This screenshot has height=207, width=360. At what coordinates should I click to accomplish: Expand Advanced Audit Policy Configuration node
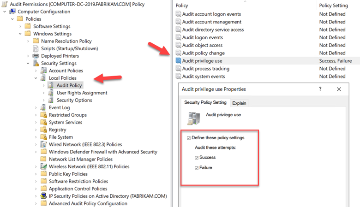tap(36, 203)
